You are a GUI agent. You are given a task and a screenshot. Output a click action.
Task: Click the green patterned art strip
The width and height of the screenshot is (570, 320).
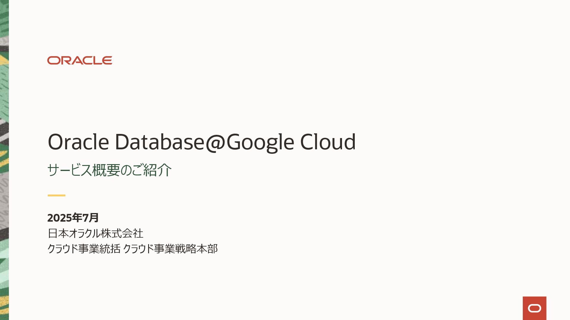[x=4, y=160]
